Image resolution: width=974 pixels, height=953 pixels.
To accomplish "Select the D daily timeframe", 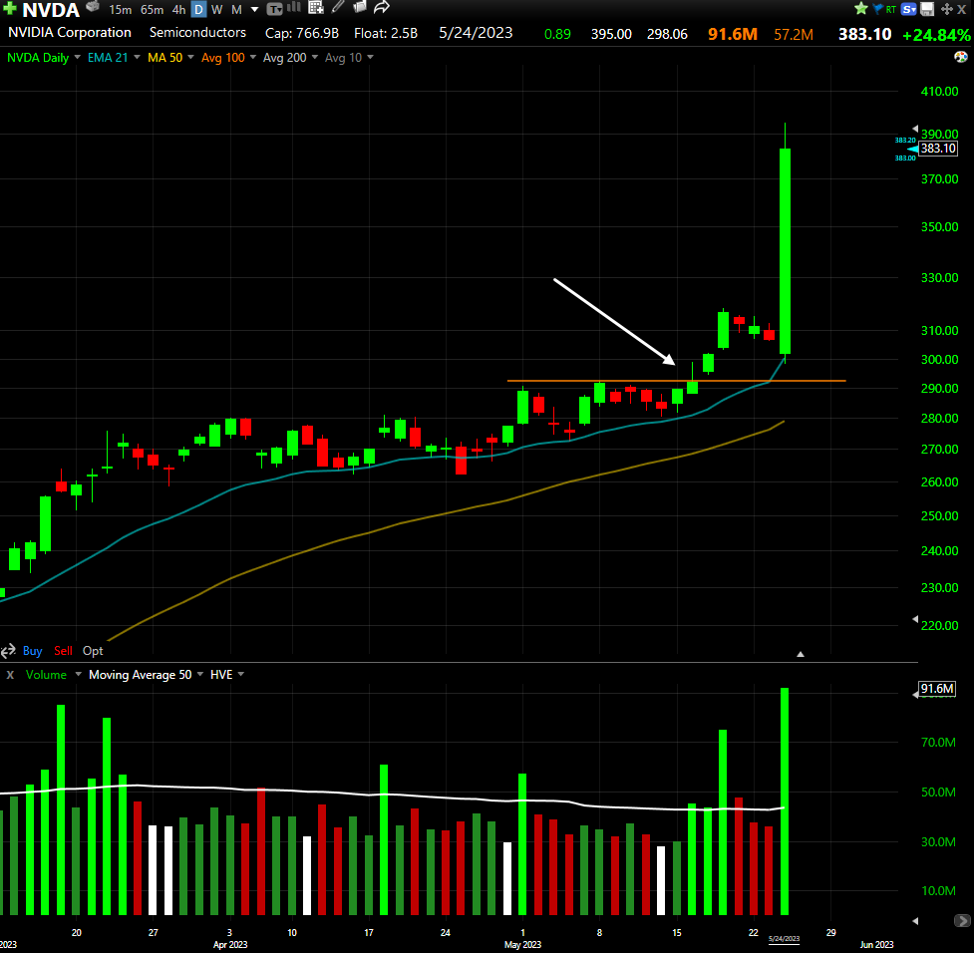I will click(198, 9).
